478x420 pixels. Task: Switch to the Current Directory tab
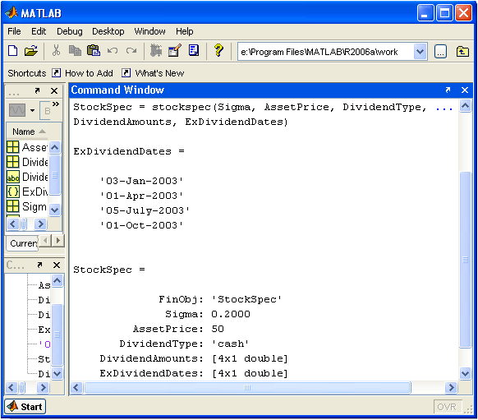pos(22,243)
